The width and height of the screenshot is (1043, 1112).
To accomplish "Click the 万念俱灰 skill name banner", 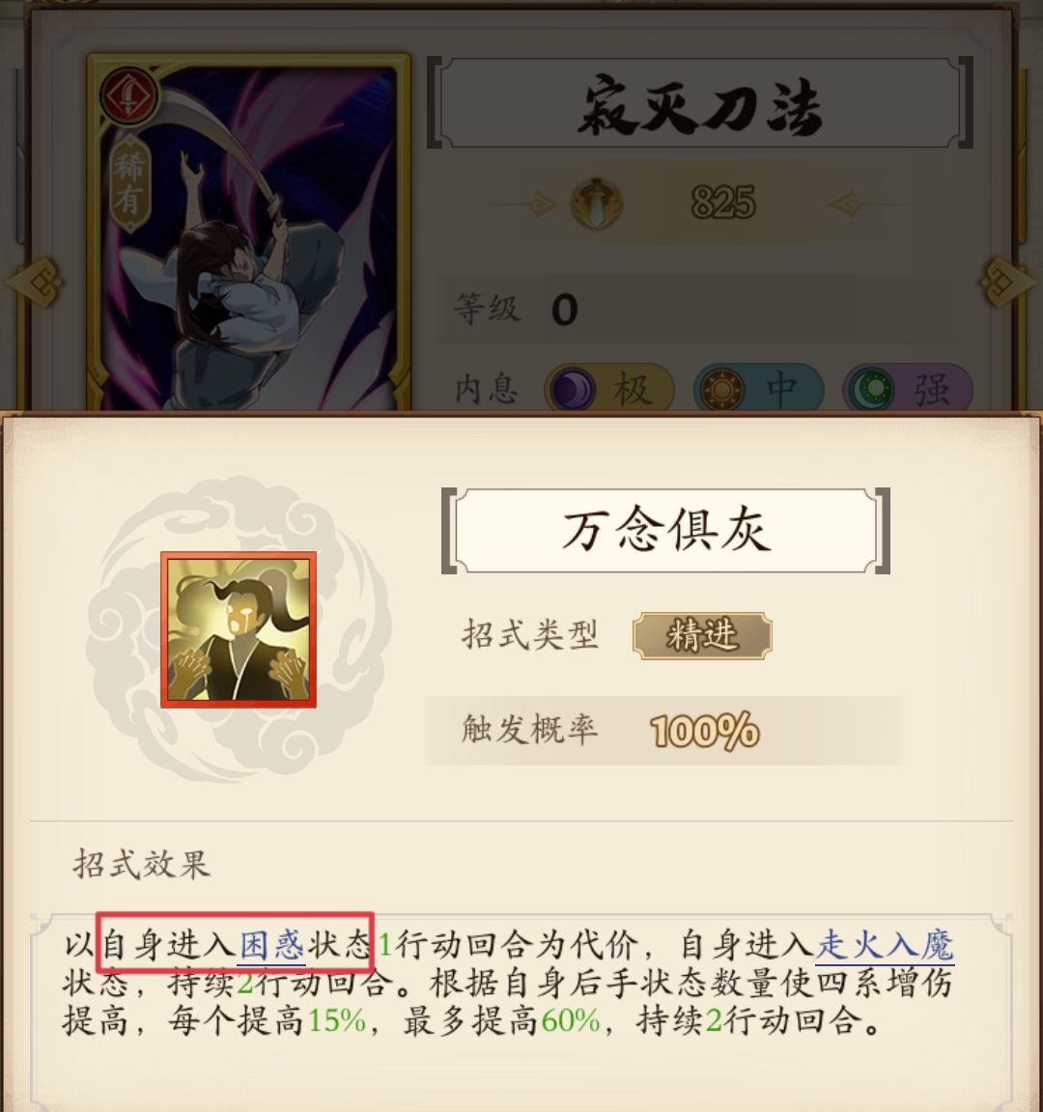I will (665, 531).
